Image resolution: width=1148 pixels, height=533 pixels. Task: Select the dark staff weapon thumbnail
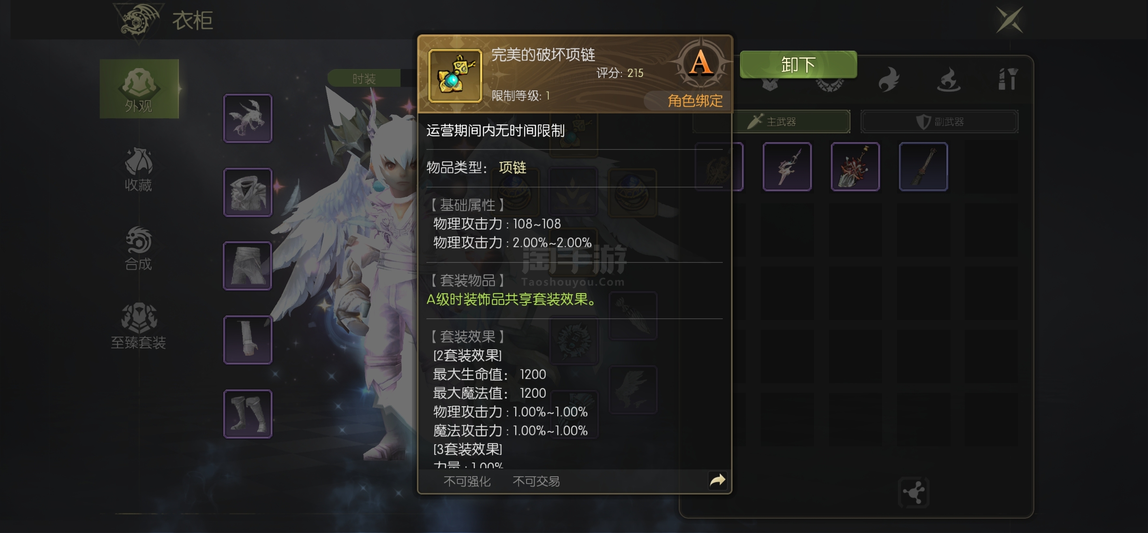(x=923, y=166)
